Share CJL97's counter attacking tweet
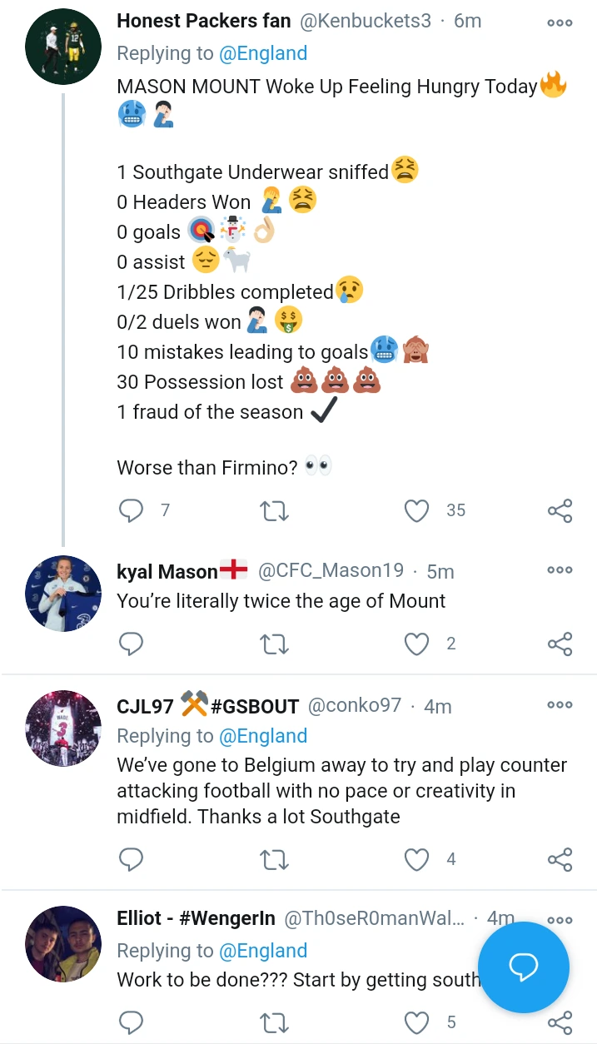The image size is (597, 1044). tap(560, 859)
